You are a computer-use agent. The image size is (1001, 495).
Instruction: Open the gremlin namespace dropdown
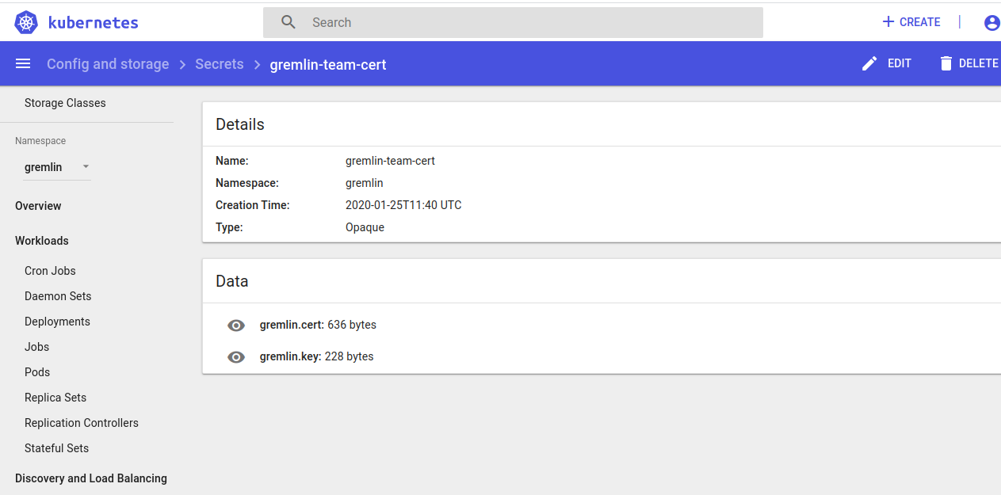pyautogui.click(x=56, y=167)
